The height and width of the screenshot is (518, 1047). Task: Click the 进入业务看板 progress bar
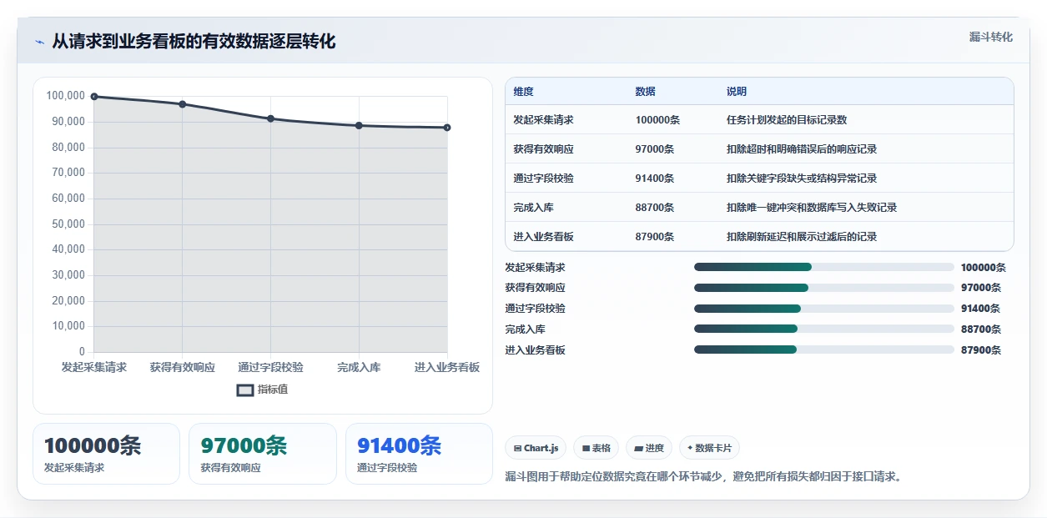coord(823,350)
